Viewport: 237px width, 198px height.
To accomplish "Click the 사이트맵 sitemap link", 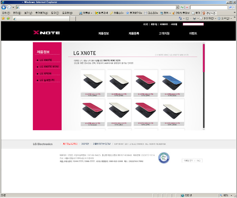I will tap(174, 24).
